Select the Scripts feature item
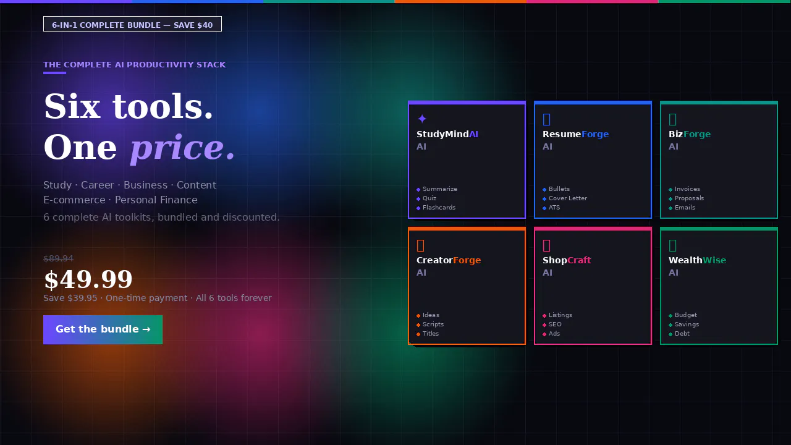The height and width of the screenshot is (445, 791). pyautogui.click(x=430, y=324)
